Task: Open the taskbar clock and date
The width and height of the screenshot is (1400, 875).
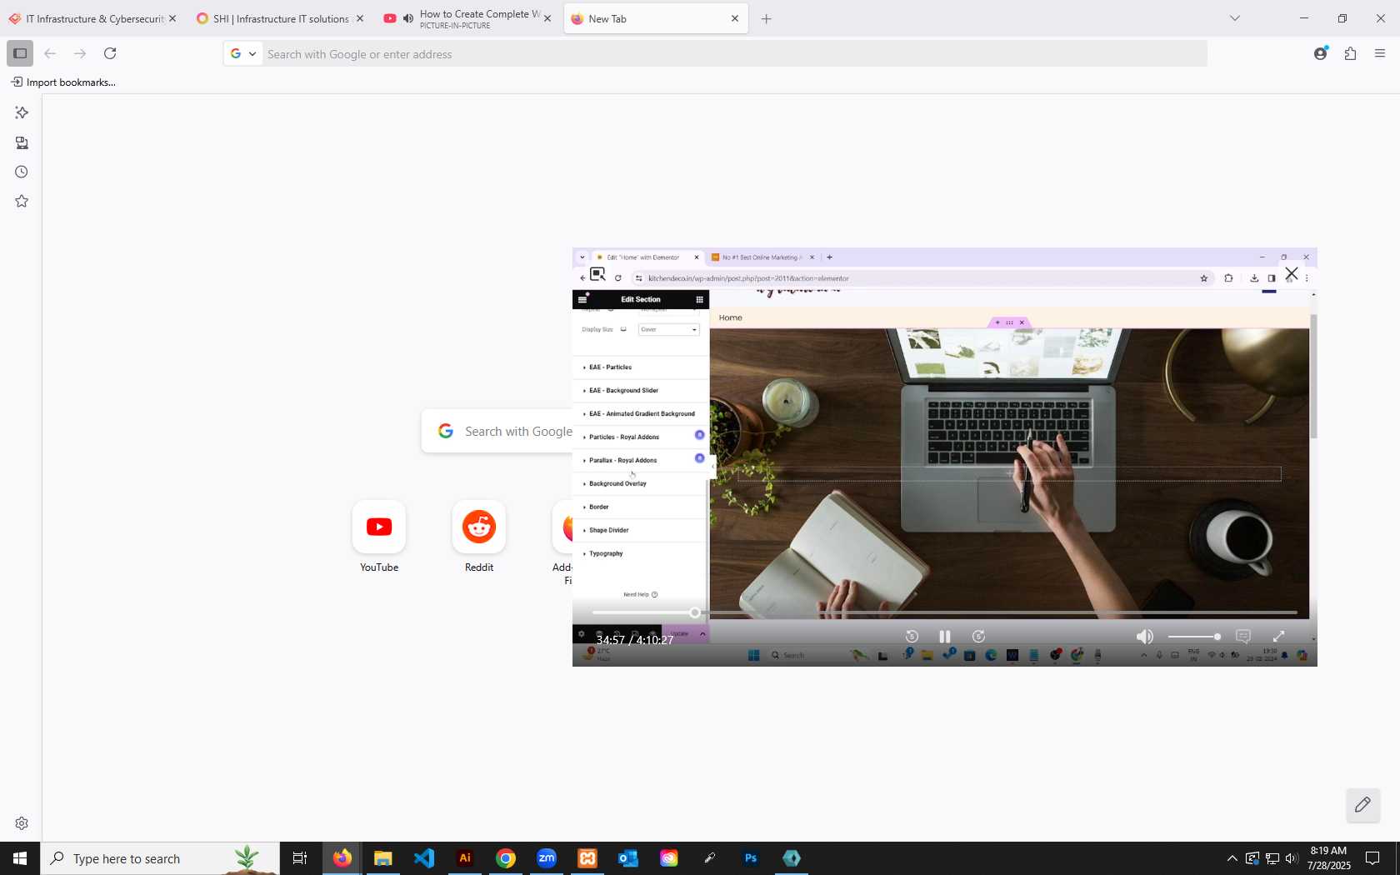Action: [1329, 858]
